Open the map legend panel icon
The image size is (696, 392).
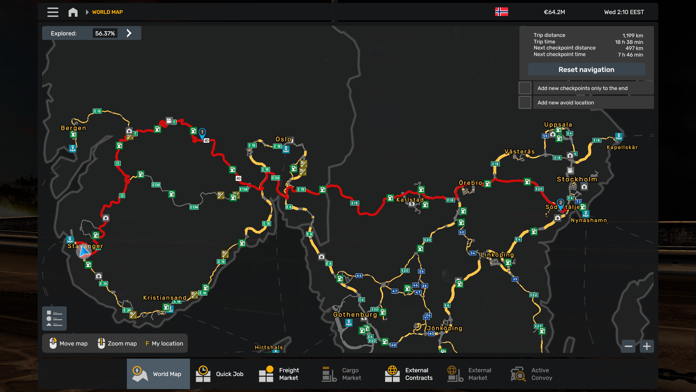tap(54, 318)
